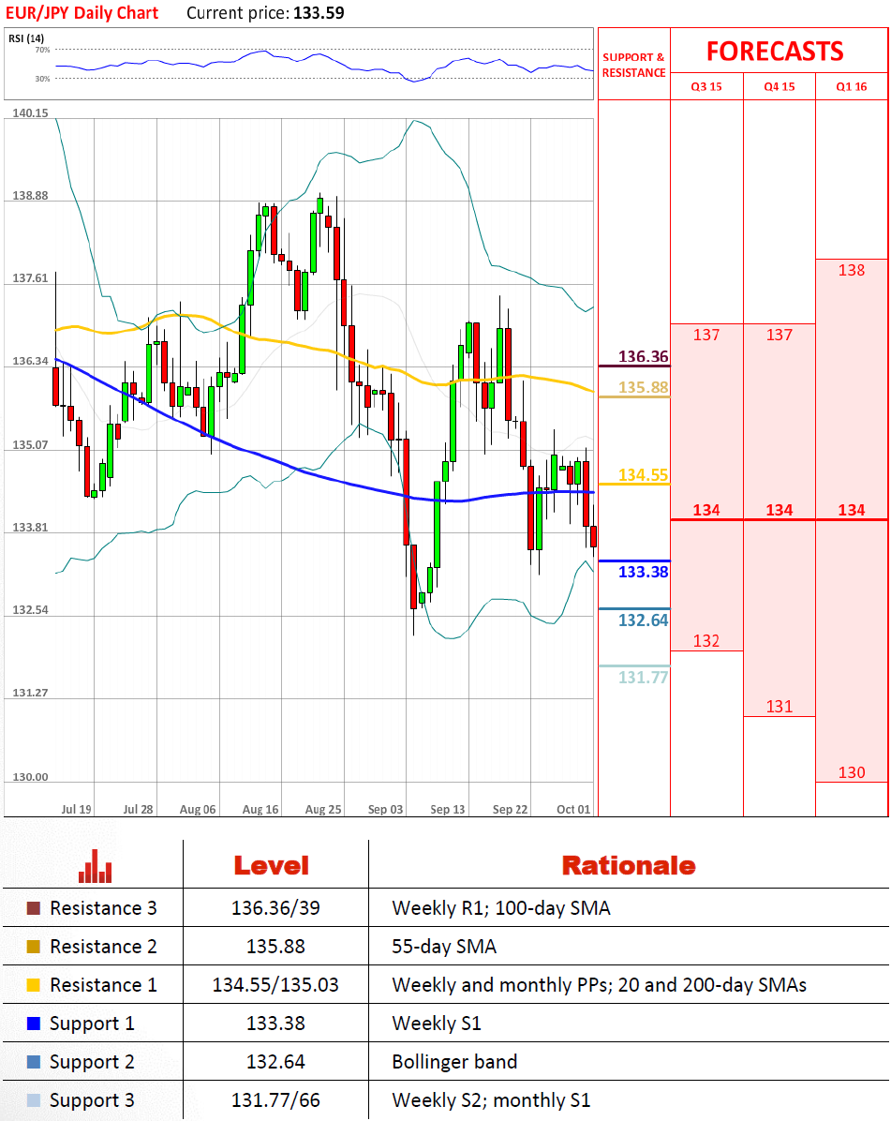Select the 'Q1 16' forecast column header
891x1121 pixels.
tap(852, 86)
